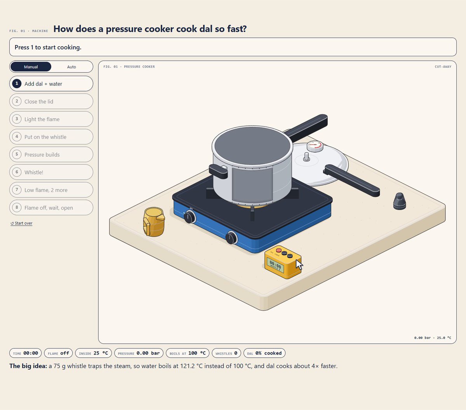
Task: Click the short side handle of the pot
Action: (x=218, y=171)
